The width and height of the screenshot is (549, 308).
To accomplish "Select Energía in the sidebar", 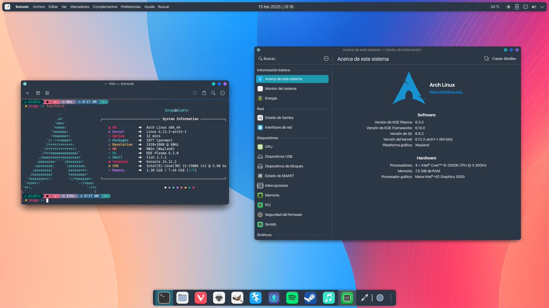I will (x=292, y=98).
